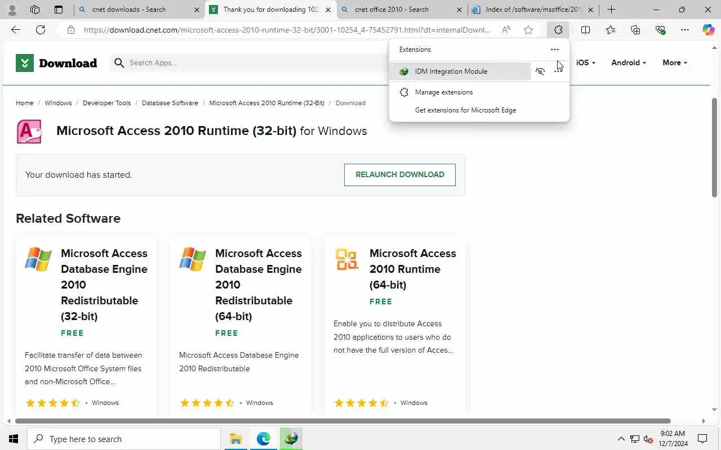Open Database Engine 2010 Redistributable (64-bit) title

(259, 285)
